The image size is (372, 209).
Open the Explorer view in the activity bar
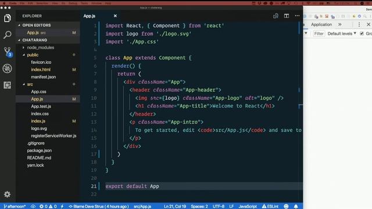[8, 18]
